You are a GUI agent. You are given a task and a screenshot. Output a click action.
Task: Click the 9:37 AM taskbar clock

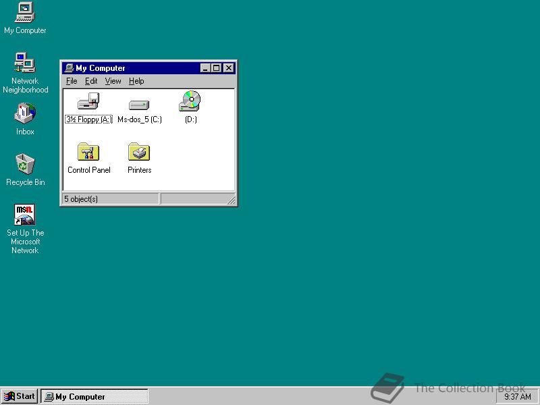(517, 397)
